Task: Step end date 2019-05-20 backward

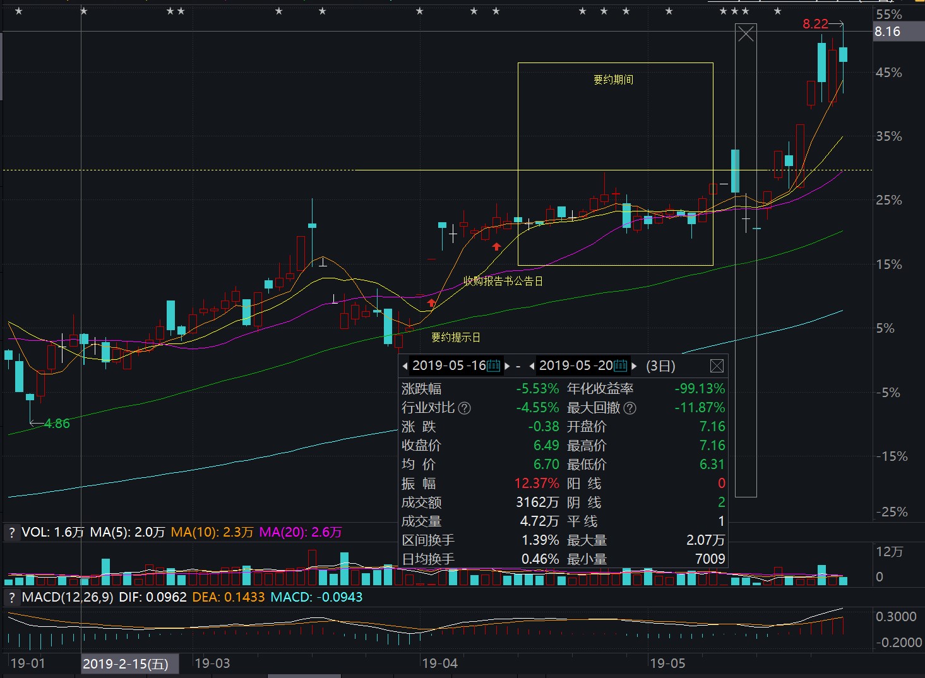Action: pyautogui.click(x=532, y=366)
